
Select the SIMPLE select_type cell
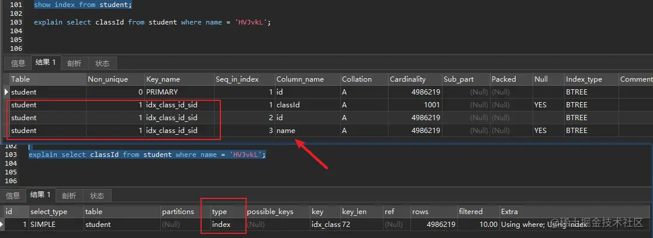tap(56, 225)
